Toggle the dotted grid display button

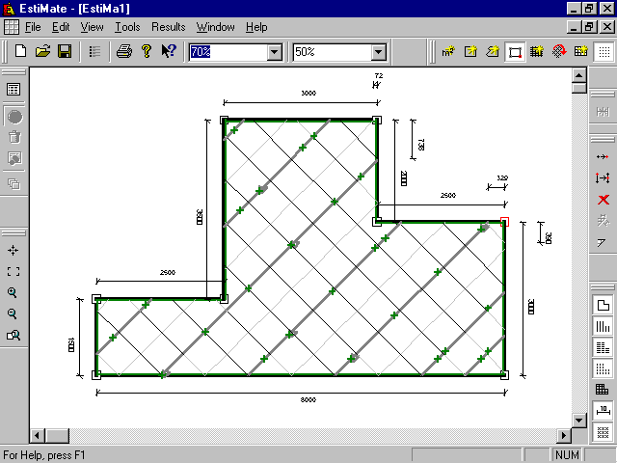click(604, 51)
